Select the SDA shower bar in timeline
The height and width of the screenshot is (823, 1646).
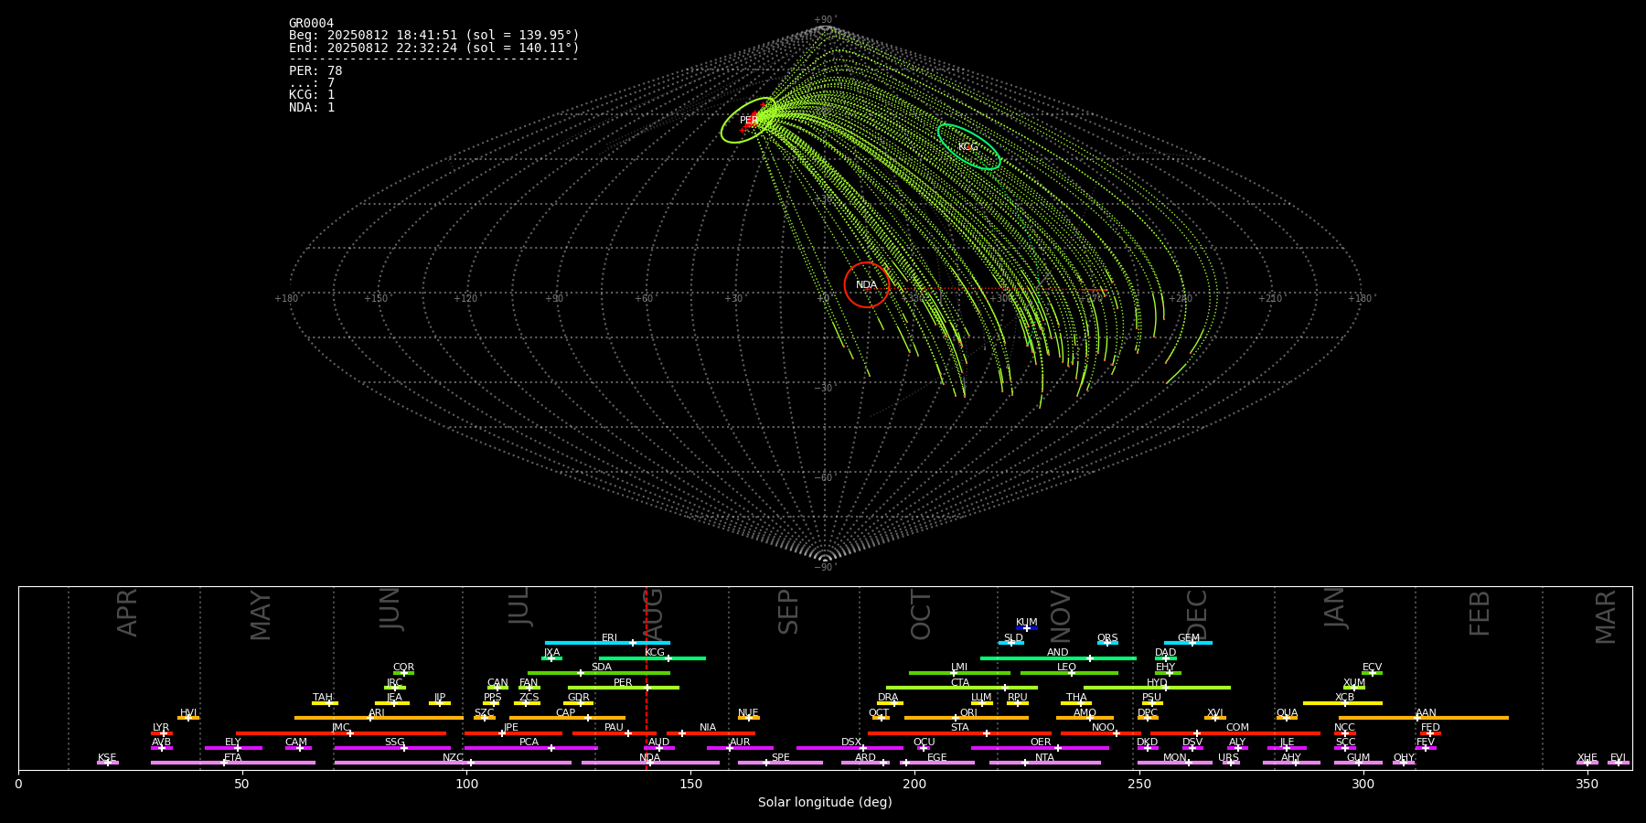599,673
